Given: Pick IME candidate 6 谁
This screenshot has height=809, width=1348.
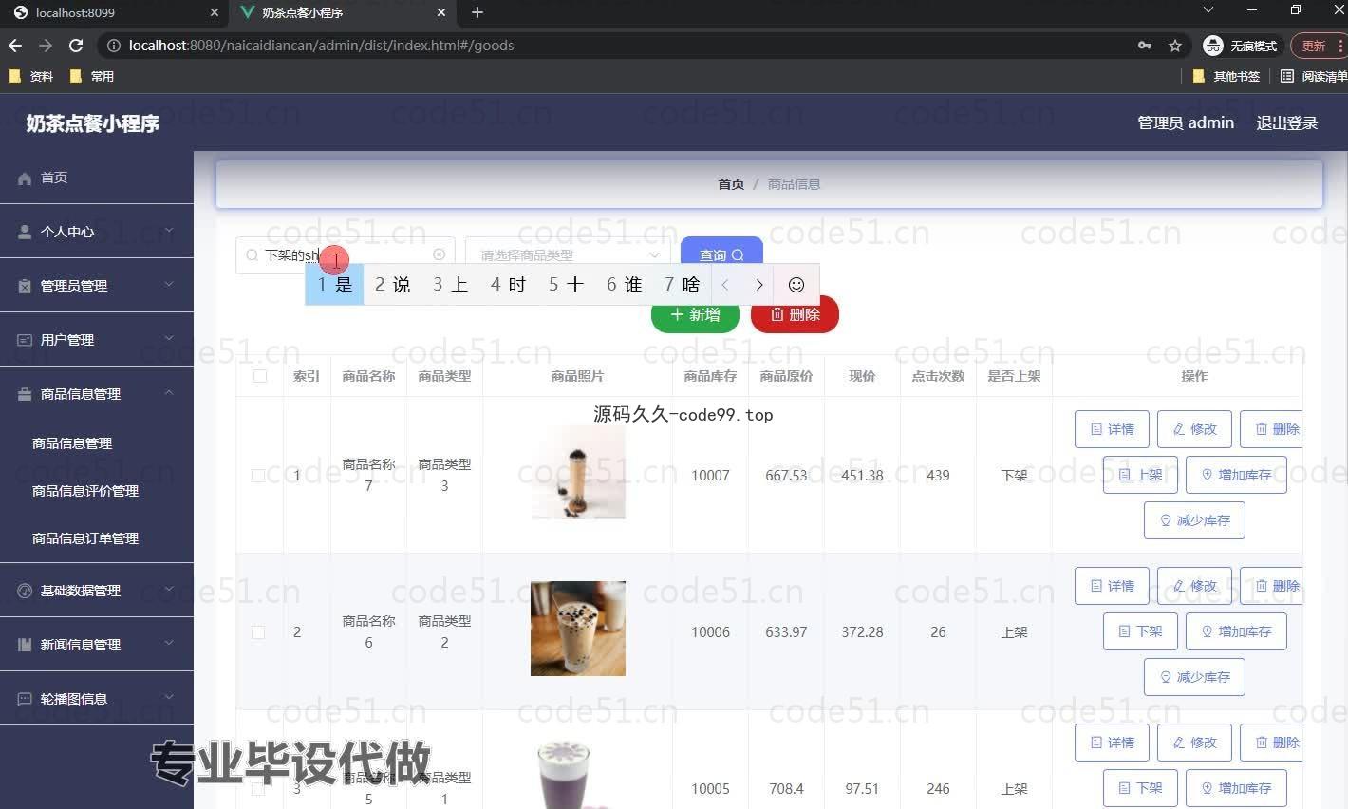Looking at the screenshot, I should 625,285.
